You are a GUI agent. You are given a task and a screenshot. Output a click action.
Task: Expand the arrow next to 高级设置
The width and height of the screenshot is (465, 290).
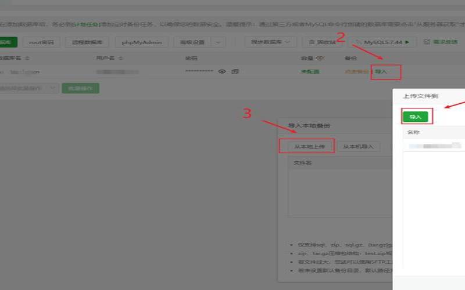(x=218, y=42)
